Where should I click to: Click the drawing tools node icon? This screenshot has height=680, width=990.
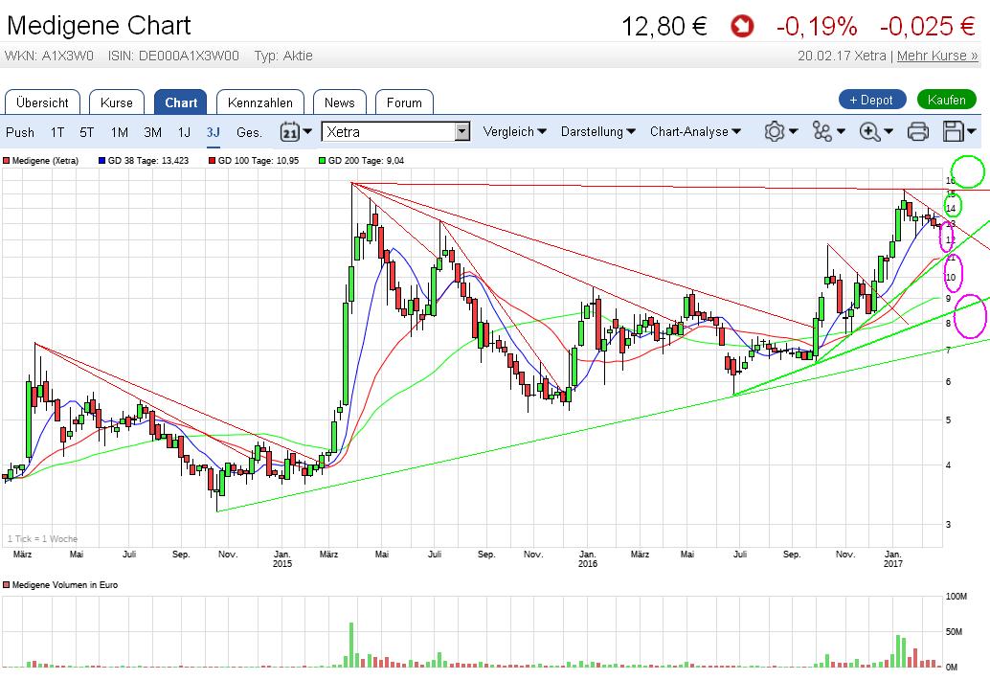[x=822, y=132]
